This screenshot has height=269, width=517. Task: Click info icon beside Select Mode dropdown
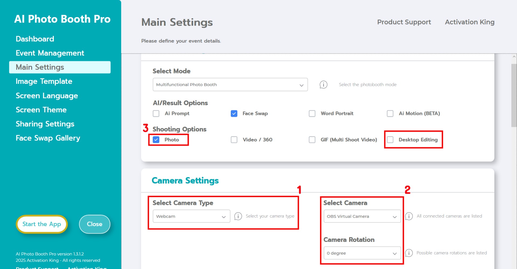pos(323,85)
